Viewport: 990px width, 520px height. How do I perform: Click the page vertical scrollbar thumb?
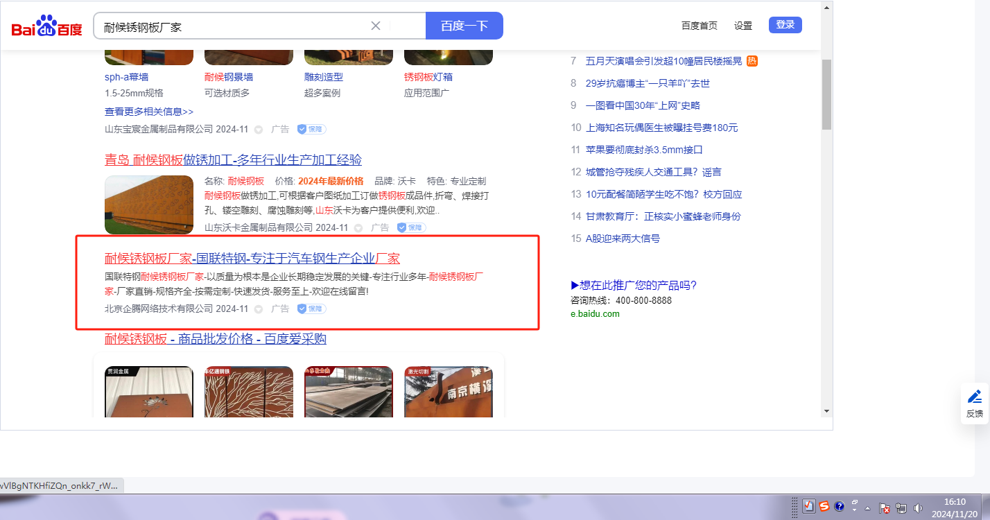tap(826, 94)
